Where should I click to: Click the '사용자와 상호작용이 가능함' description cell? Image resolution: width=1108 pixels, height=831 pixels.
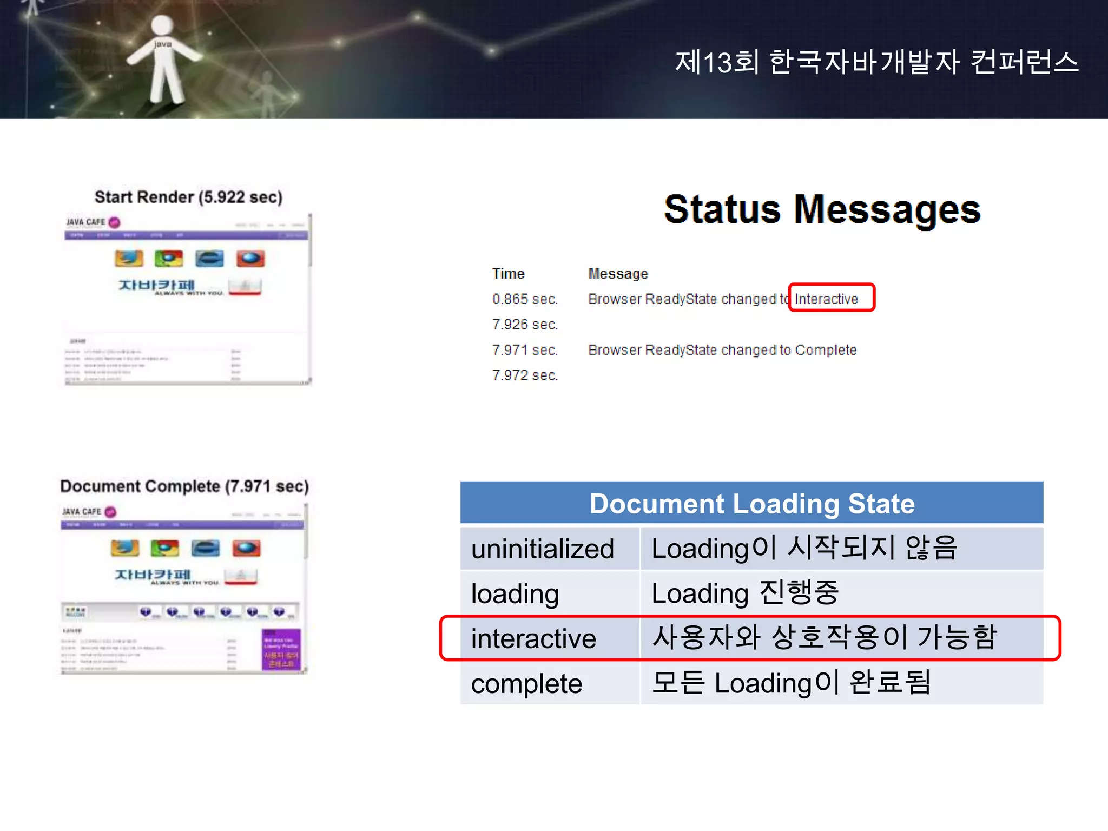point(842,638)
